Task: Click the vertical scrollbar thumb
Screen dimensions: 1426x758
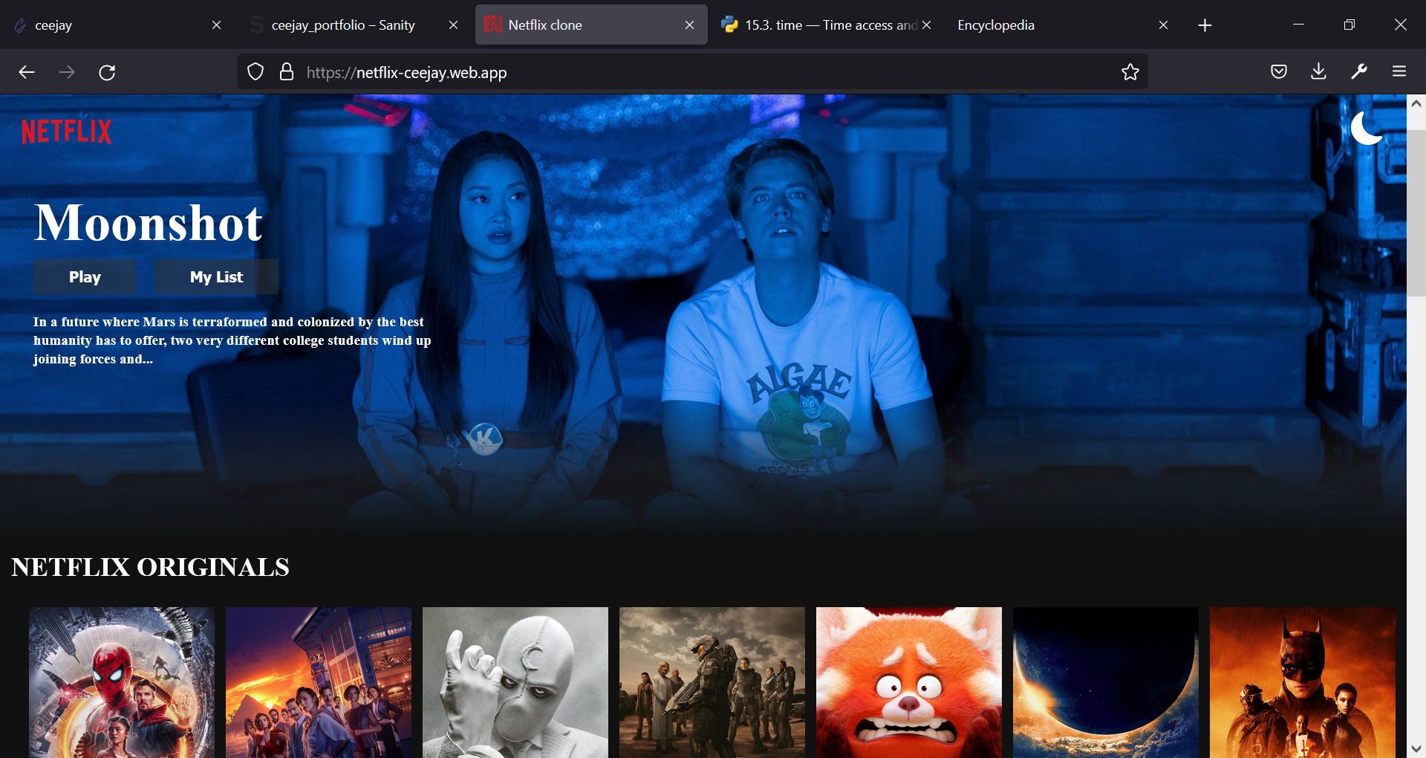Action: click(1416, 213)
